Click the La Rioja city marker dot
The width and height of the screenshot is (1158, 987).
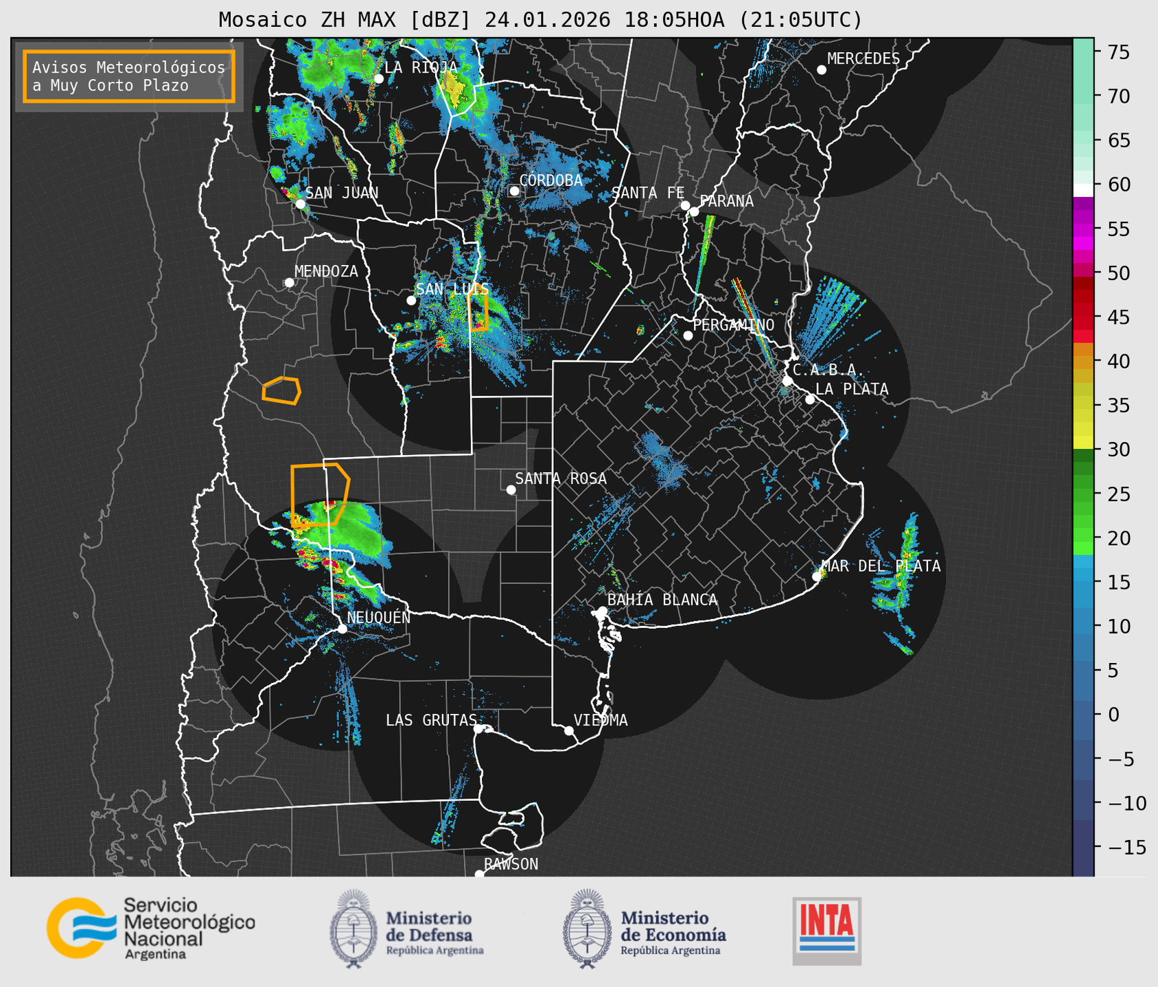tap(379, 79)
